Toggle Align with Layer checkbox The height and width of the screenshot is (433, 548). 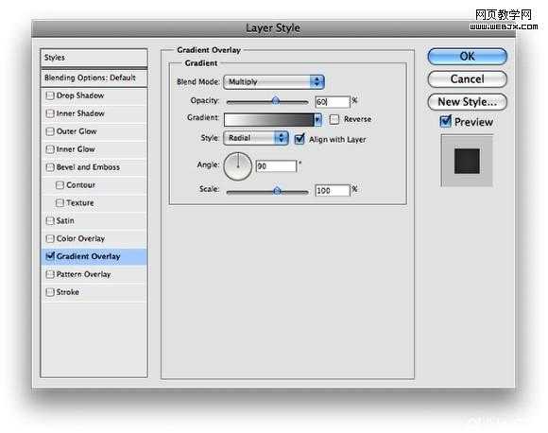coord(300,139)
